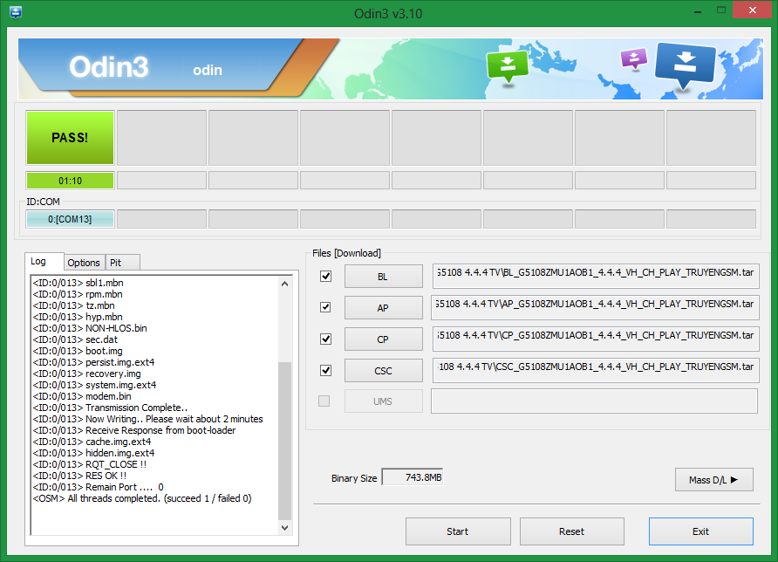Minimize the Odin3 window

pos(698,10)
